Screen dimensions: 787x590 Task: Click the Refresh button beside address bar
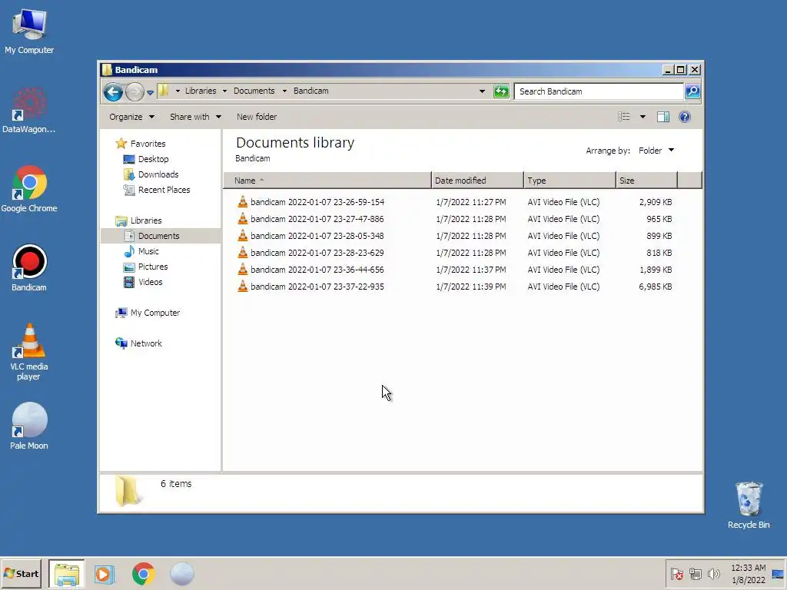tap(501, 91)
